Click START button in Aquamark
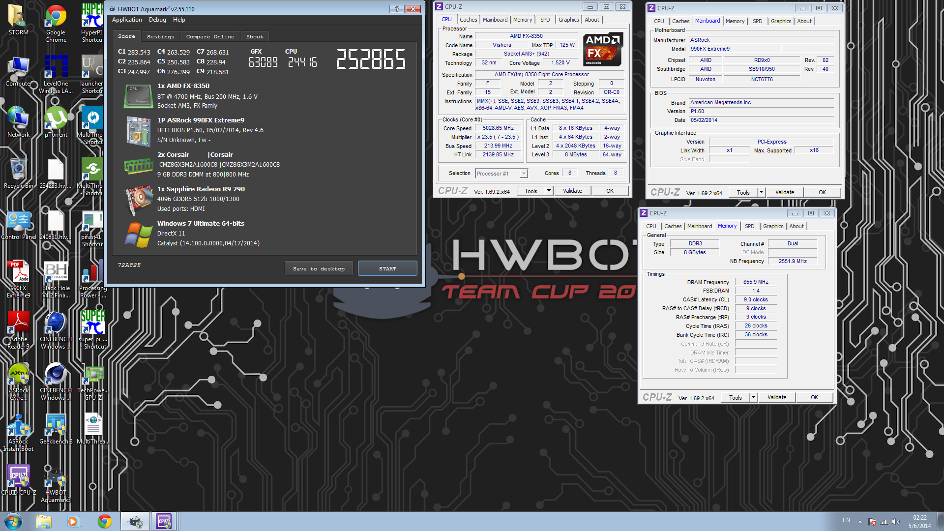 pos(387,268)
